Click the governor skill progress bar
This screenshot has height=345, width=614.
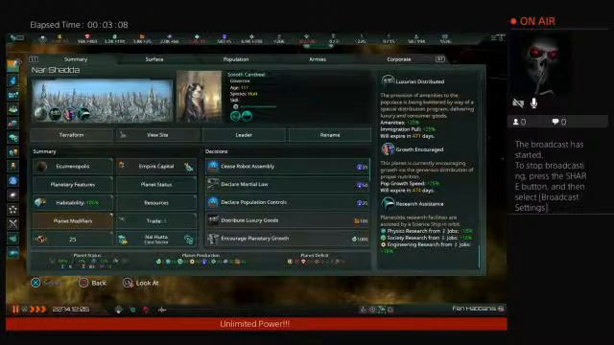point(258,106)
